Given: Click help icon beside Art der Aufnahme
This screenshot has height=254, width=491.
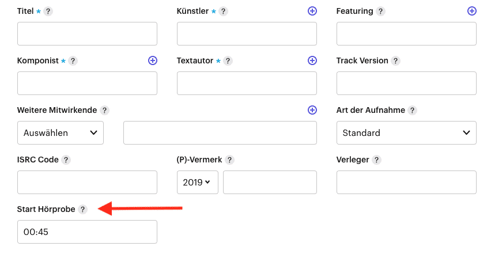Looking at the screenshot, I should tap(412, 111).
